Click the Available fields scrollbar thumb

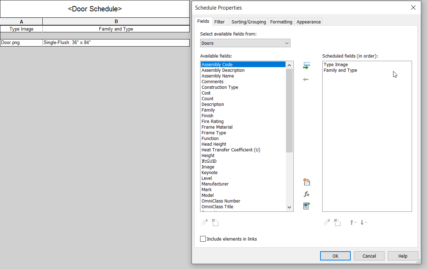(x=289, y=111)
